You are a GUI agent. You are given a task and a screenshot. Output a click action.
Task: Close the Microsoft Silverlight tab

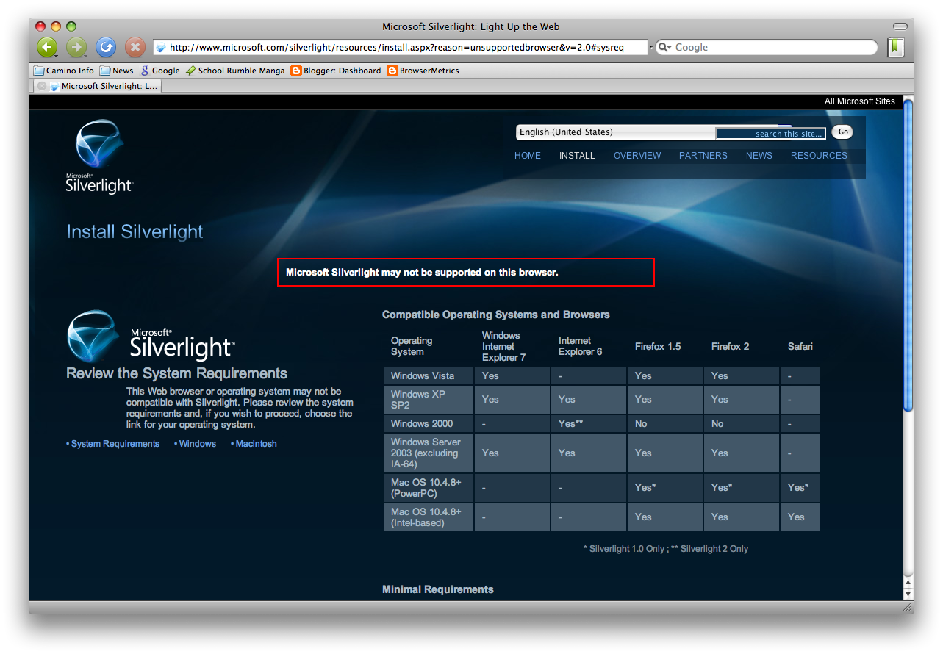tap(42, 86)
